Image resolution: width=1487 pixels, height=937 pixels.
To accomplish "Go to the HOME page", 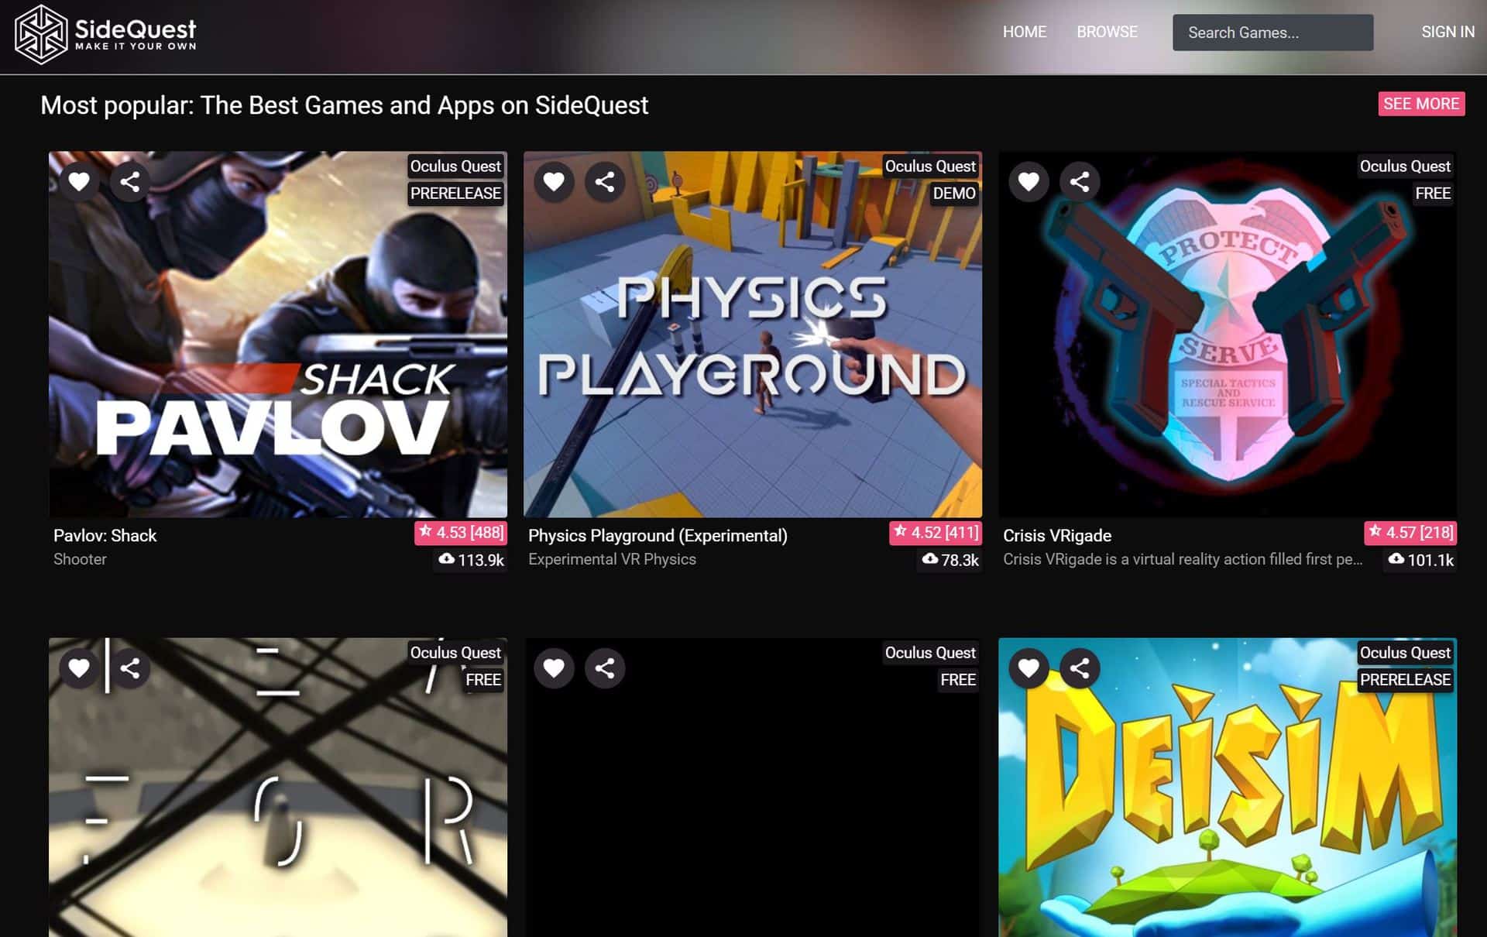I will click(1024, 32).
